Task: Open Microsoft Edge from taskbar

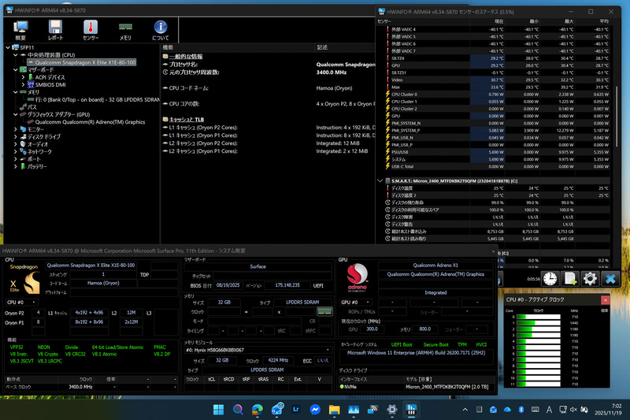Action: coord(258,410)
